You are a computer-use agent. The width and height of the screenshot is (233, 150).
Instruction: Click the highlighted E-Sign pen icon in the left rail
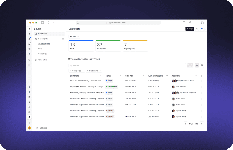tap(29, 117)
